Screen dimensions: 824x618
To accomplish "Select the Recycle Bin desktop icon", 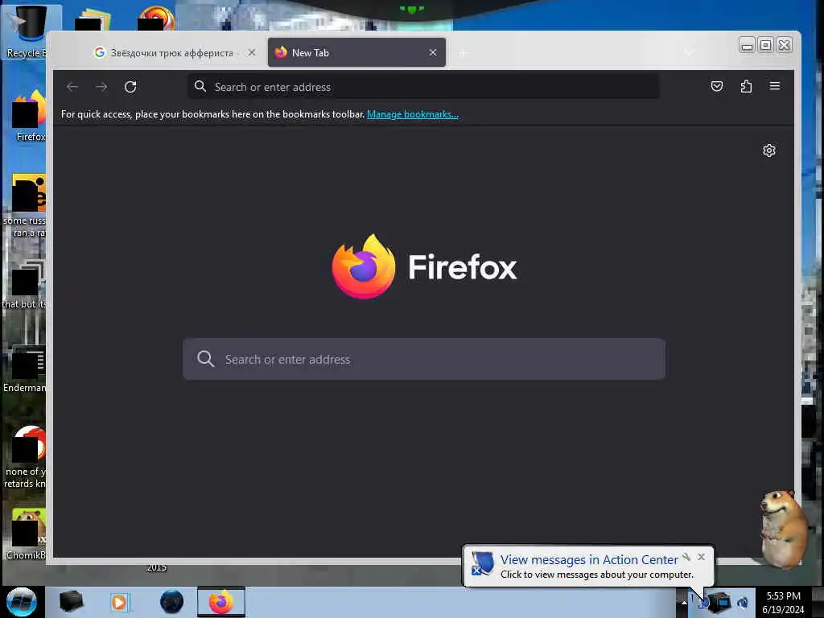I will (27, 31).
